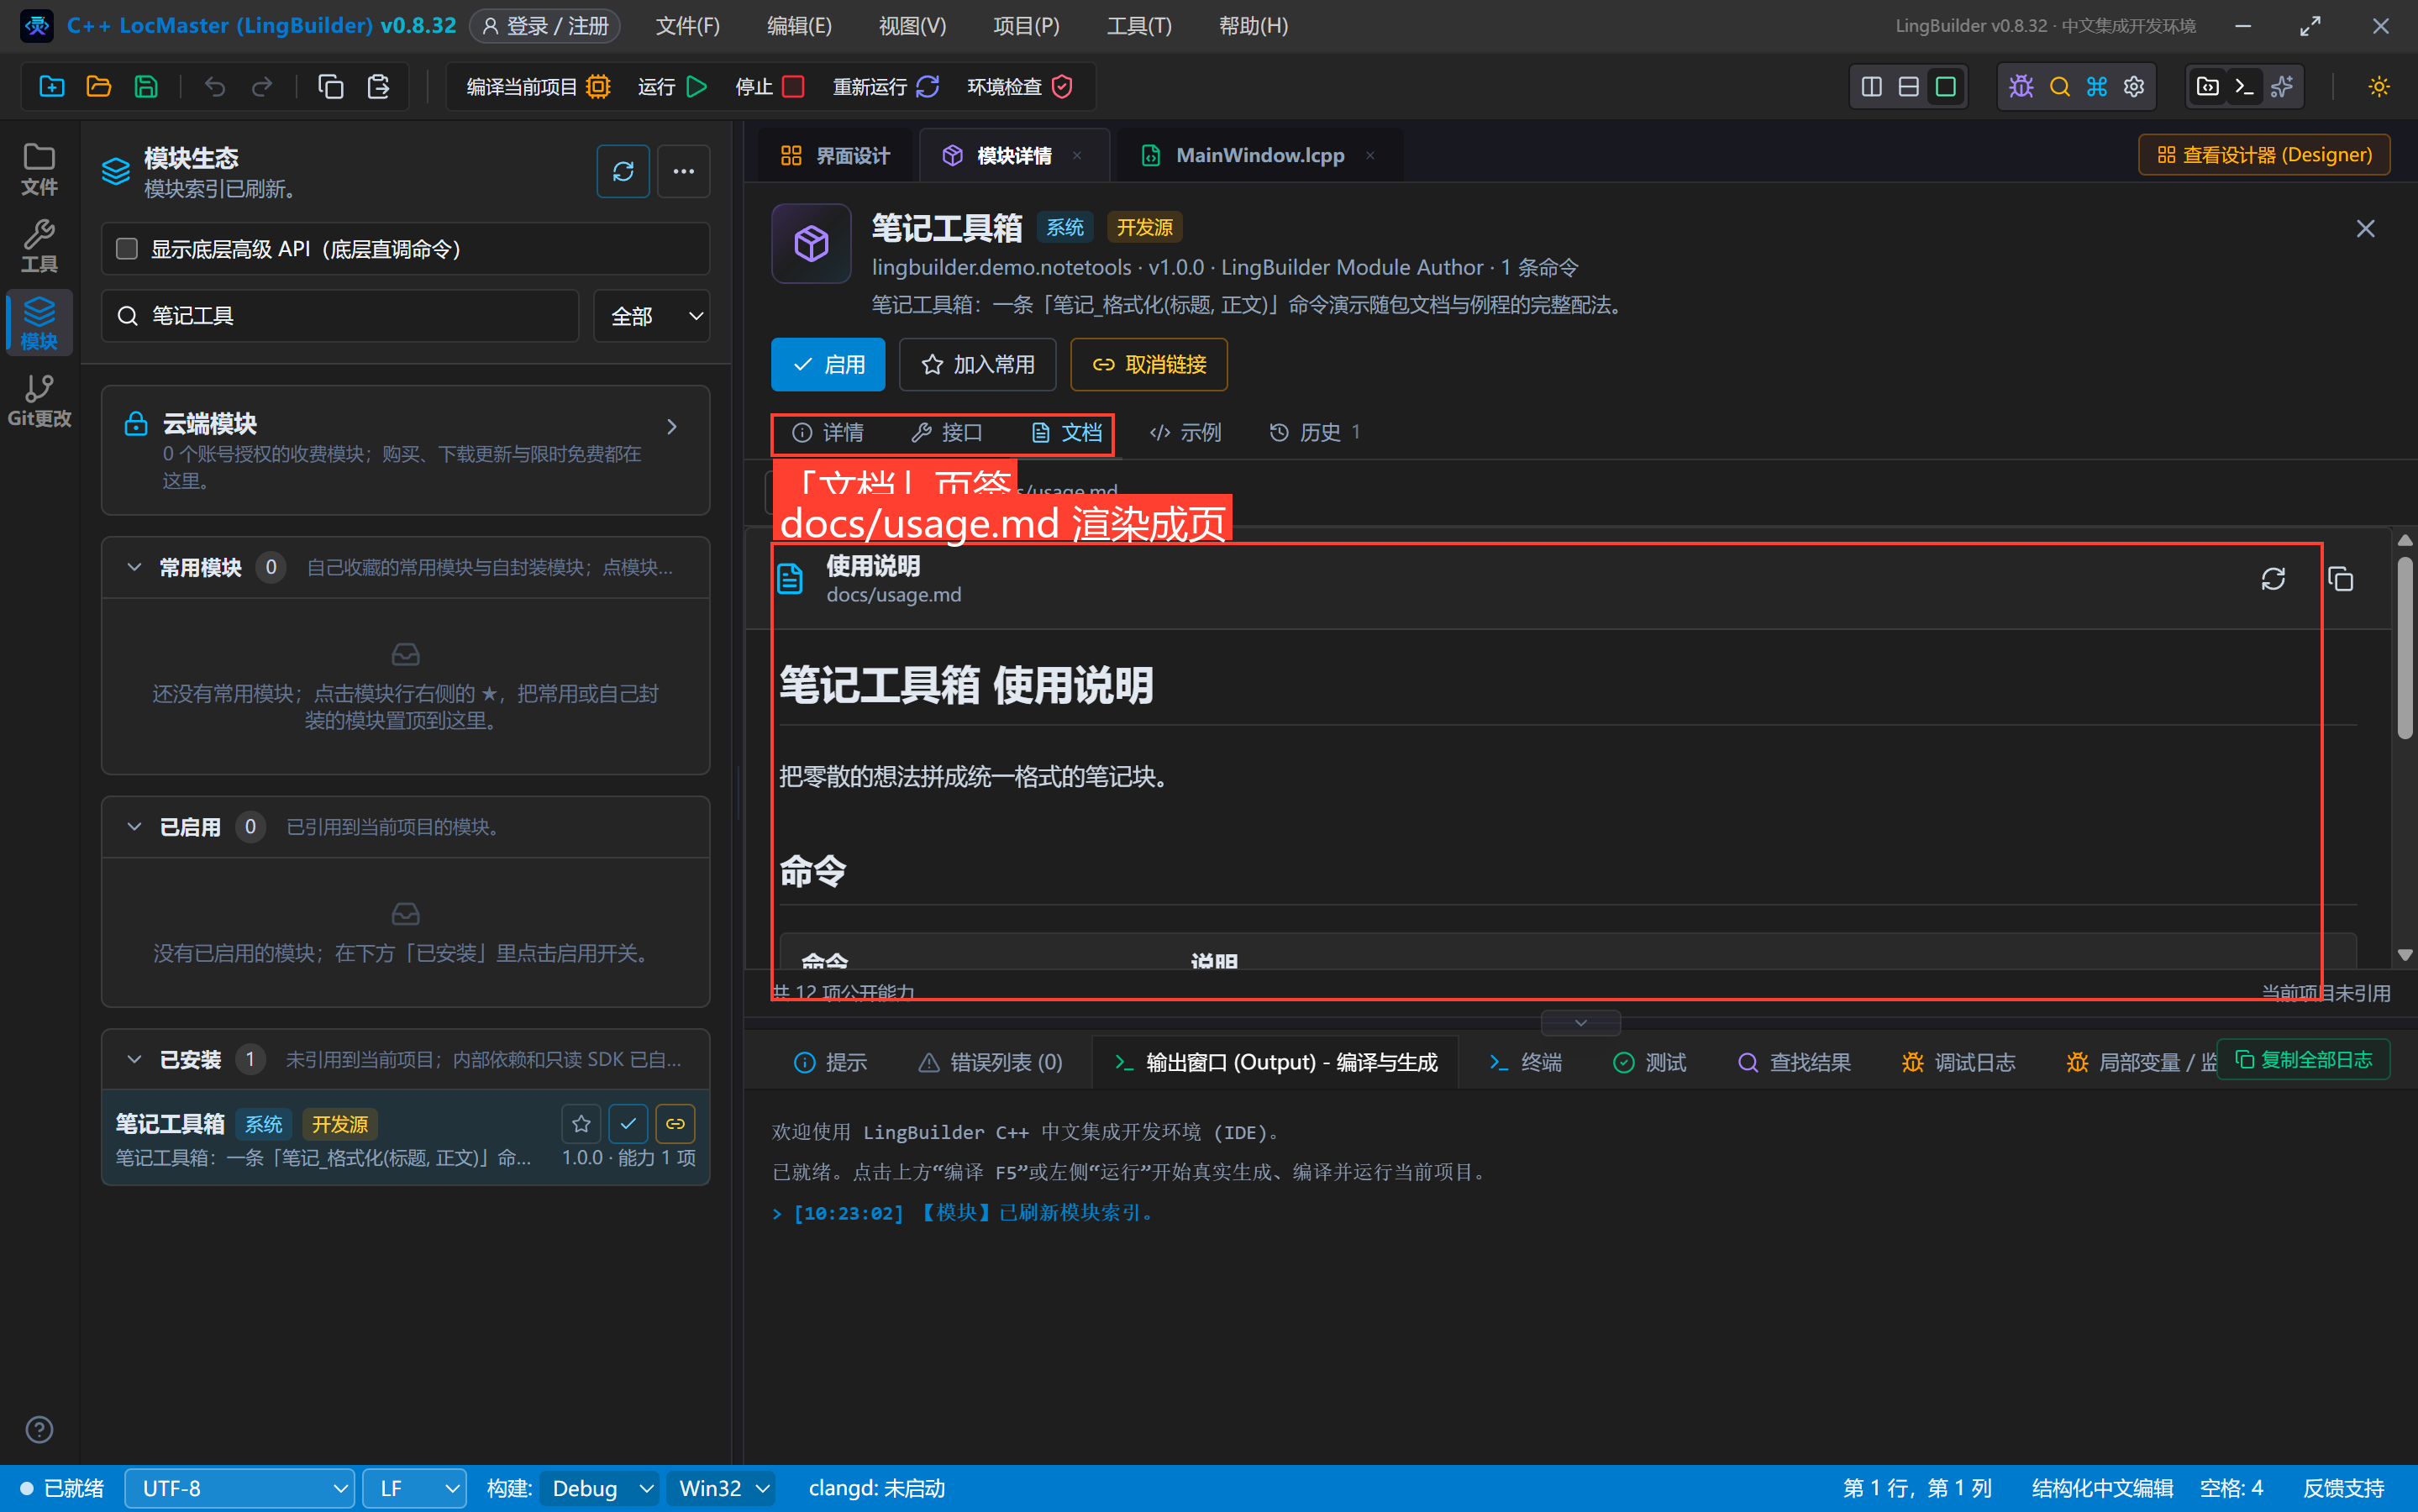Save the file with the green save icon
The image size is (2418, 1512).
(x=146, y=87)
